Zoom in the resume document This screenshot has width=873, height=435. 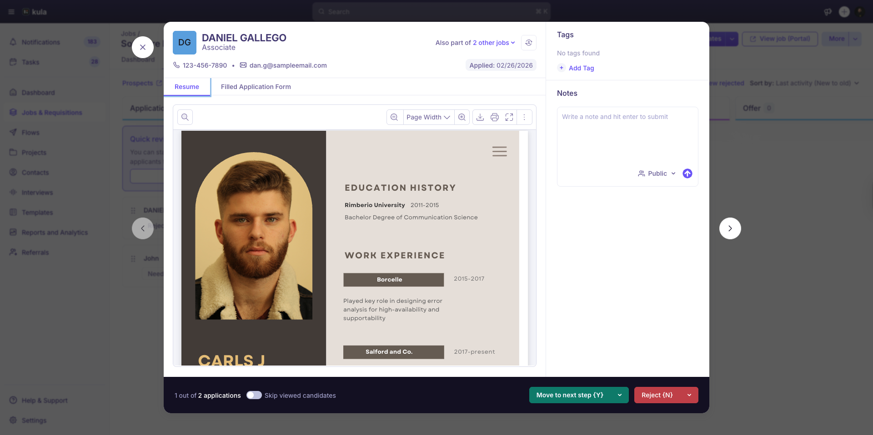pyautogui.click(x=462, y=117)
